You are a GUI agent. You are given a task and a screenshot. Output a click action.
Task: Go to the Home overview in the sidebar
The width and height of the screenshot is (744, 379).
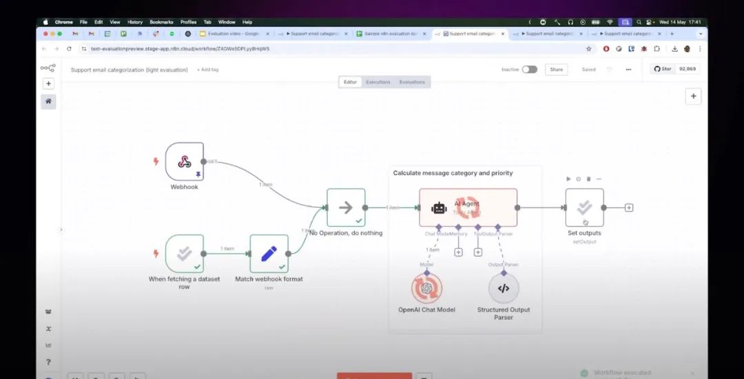coord(48,101)
